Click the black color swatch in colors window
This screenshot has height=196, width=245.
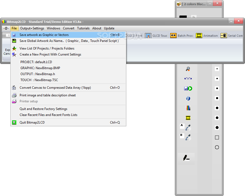pyautogui.click(x=183, y=17)
